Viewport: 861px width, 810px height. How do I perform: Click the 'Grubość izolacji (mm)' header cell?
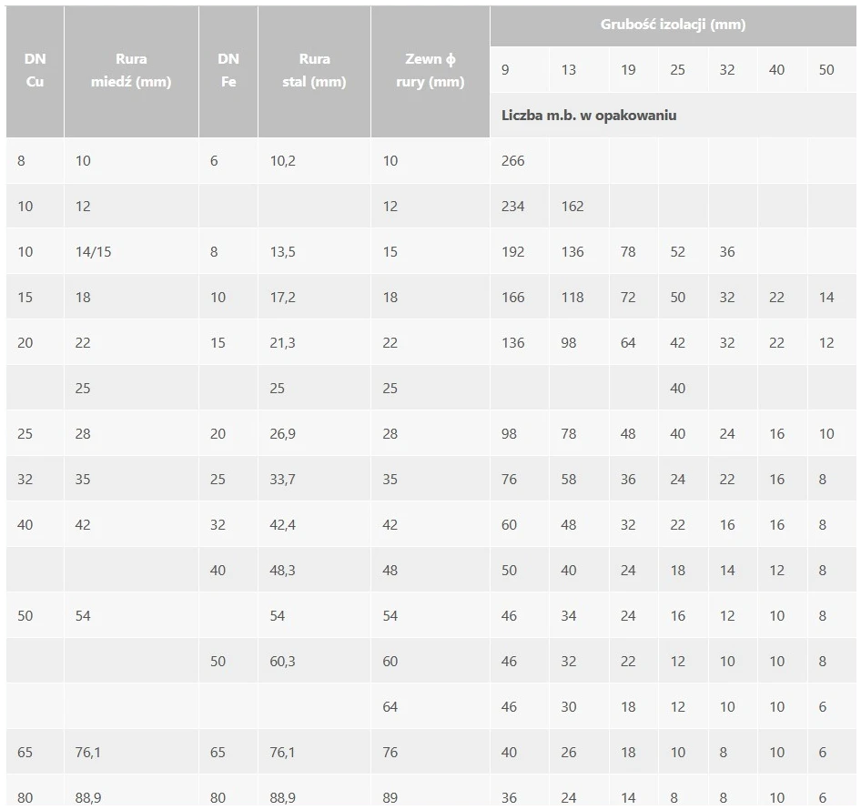673,25
